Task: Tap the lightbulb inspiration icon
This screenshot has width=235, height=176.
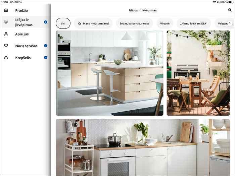Action: click(6, 22)
